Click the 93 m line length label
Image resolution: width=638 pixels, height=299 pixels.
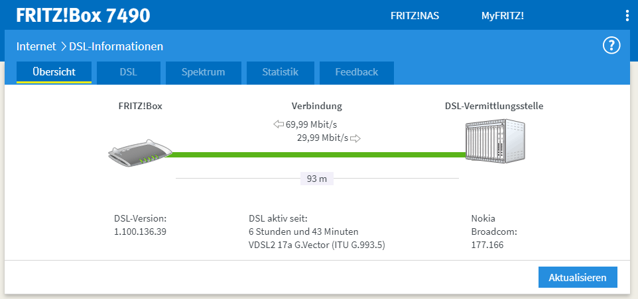pos(317,178)
